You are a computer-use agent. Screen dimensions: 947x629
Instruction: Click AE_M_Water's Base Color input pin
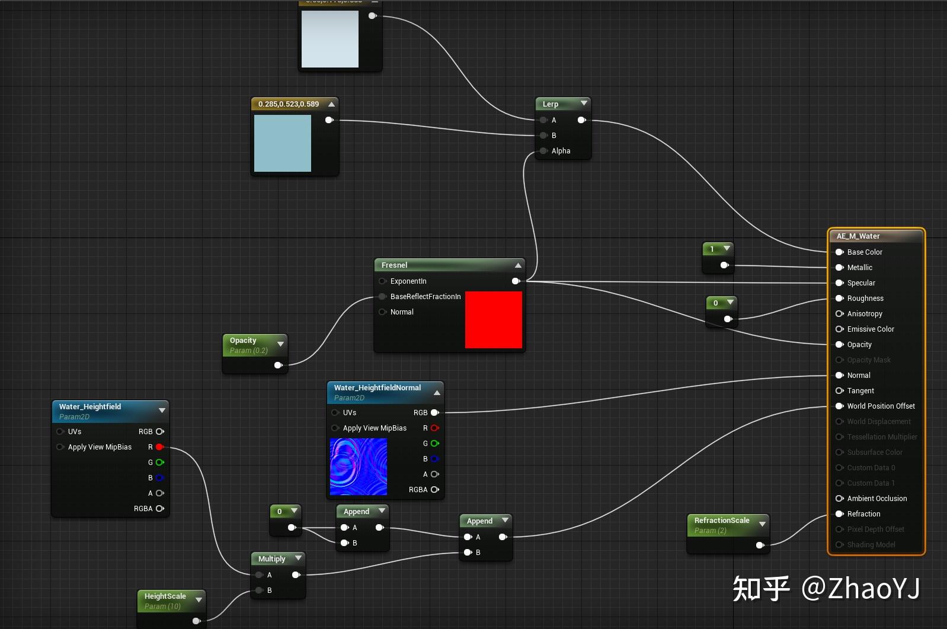[x=840, y=252]
